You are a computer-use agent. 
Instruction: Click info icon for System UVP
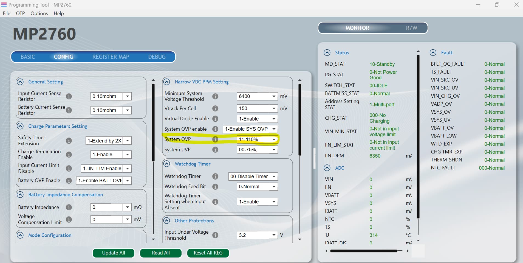[x=215, y=150]
